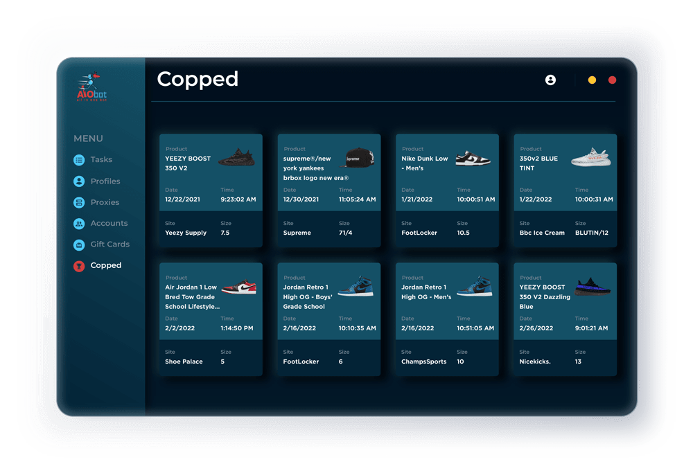Click the date '12/30/2021'
Screen dimensions: 693x473
point(301,199)
